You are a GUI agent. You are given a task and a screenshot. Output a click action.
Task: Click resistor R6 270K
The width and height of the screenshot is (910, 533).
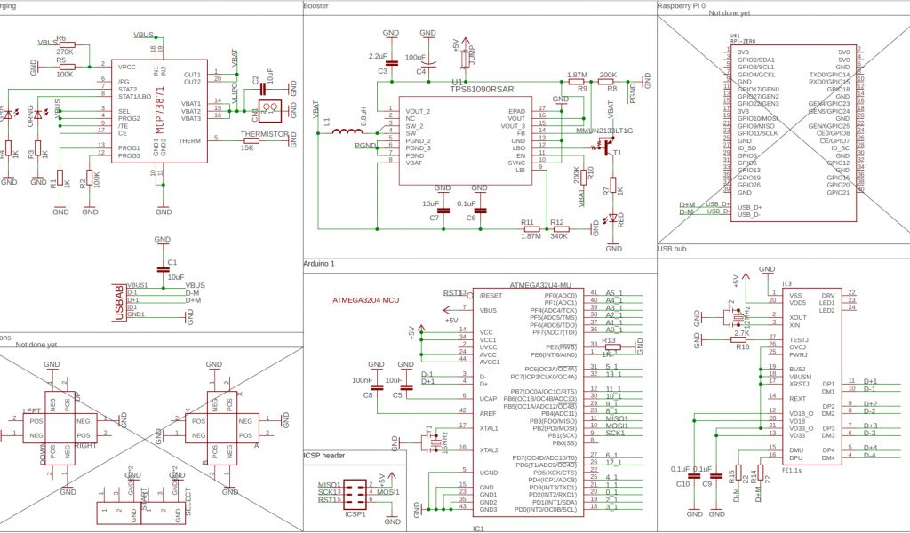click(67, 44)
